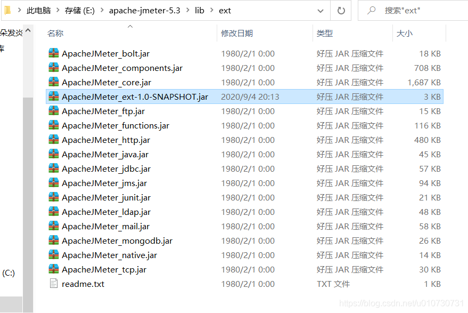Select the ApacheJMeter_native.jar file name
Screen dimensions: 468x313
coord(110,255)
